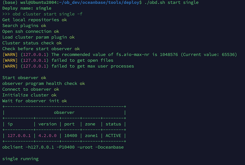Viewport: 245px width, 165px height.
Task: Click the 'port' column header
Action: 69,124
